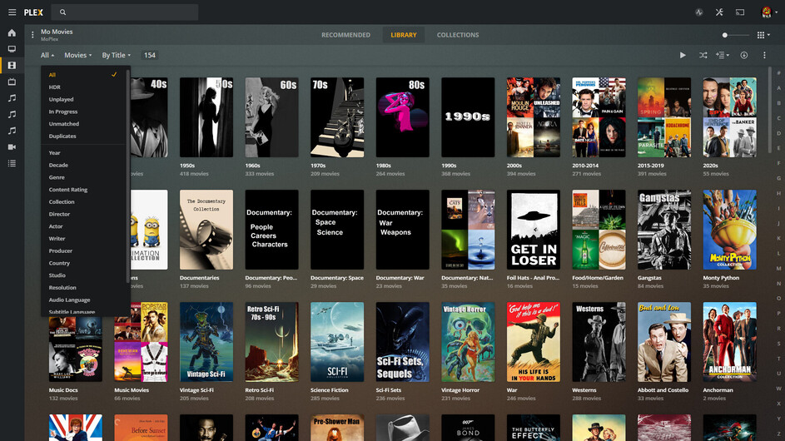Image resolution: width=785 pixels, height=441 pixels.
Task: Choose the Resolution filter
Action: [83, 287]
